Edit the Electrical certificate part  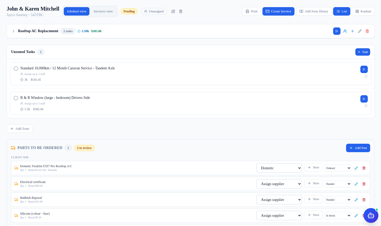coord(356,184)
